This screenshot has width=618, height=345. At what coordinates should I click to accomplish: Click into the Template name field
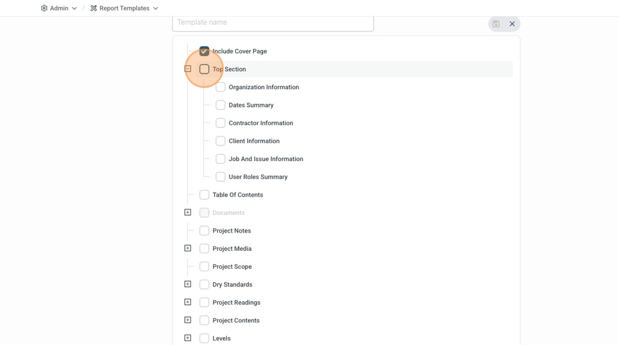pyautogui.click(x=273, y=23)
